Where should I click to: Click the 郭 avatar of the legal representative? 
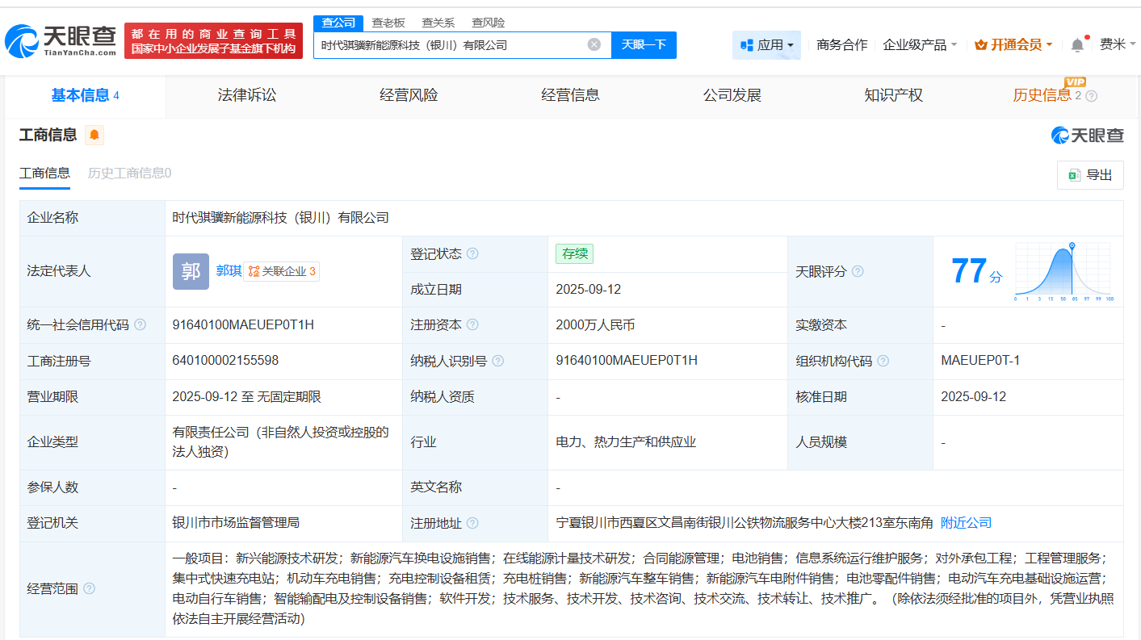click(191, 272)
